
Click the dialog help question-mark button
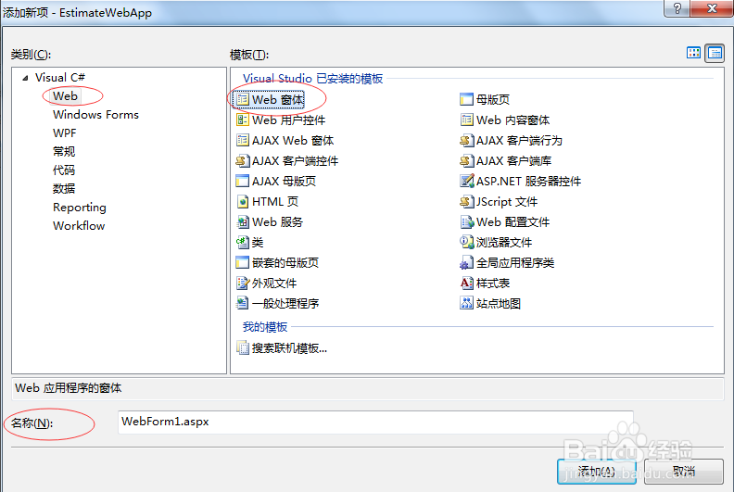pos(677,8)
